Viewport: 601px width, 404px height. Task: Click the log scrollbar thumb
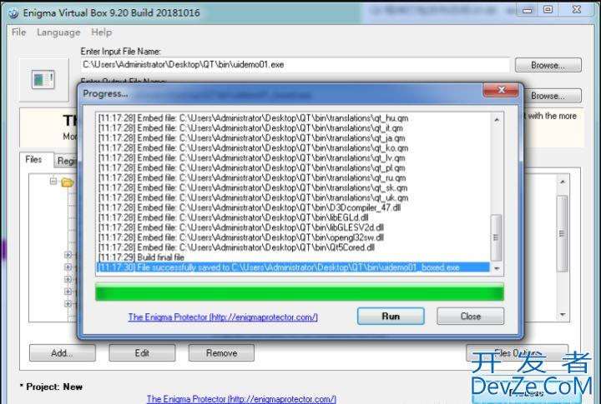[496, 237]
